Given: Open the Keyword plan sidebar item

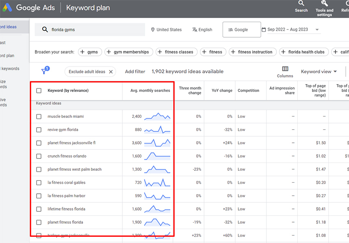Looking at the screenshot, I should (x=7, y=56).
